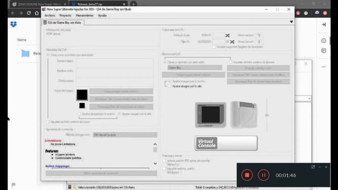Click the injector window title icon
Image resolution: width=338 pixels, height=190 pixels.
tap(44, 9)
